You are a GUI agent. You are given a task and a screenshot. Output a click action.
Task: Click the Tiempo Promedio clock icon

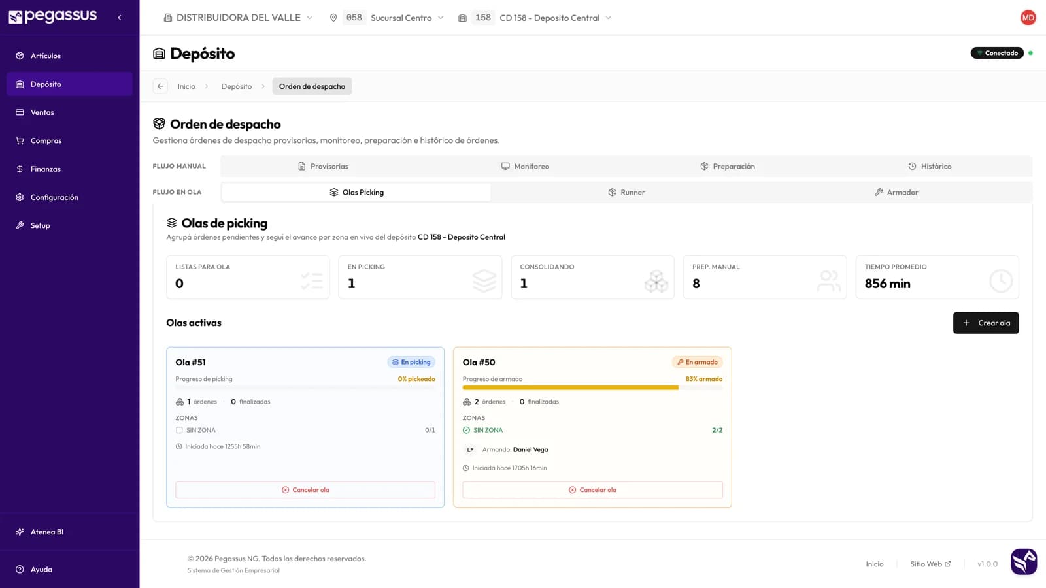point(1001,281)
